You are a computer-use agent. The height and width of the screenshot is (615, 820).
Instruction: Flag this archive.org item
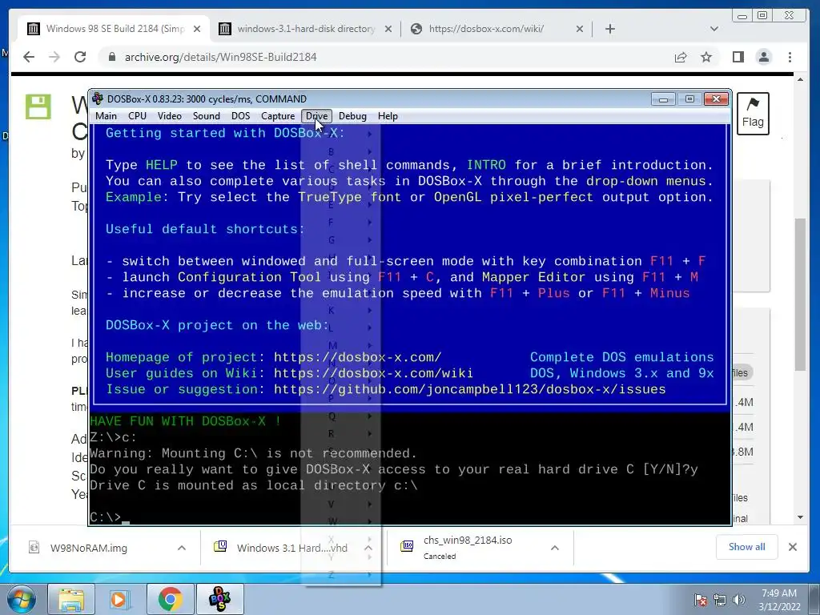tap(753, 114)
